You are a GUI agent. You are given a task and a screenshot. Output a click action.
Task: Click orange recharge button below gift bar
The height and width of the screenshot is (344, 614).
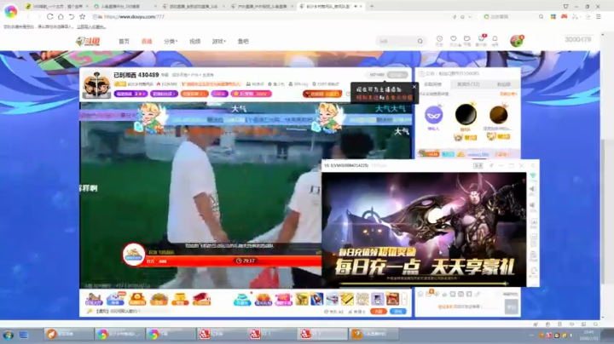pos(379,312)
